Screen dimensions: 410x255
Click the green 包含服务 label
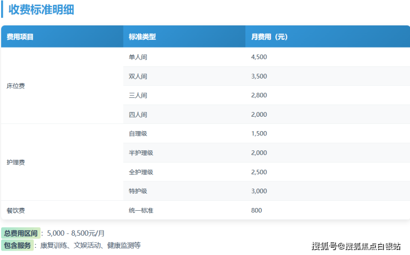[x=18, y=245]
